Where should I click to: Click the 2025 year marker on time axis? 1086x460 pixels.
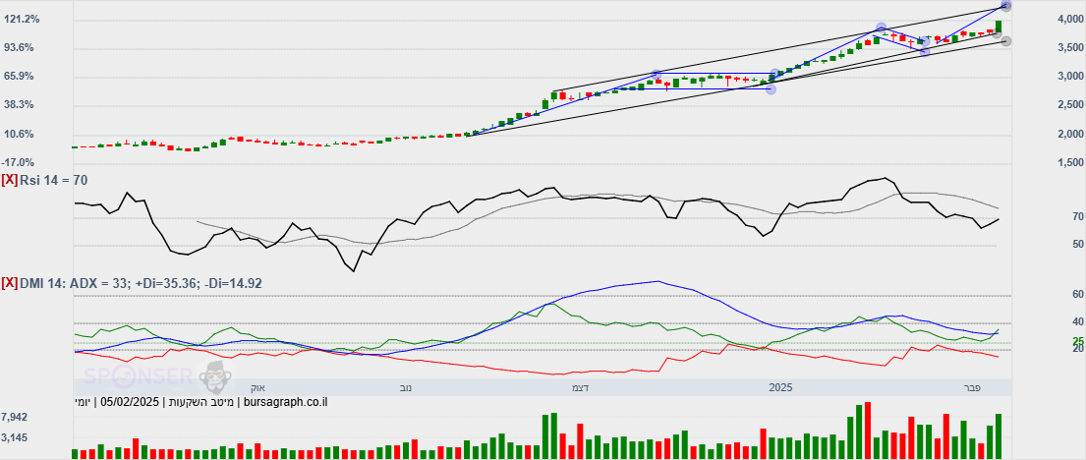click(780, 387)
